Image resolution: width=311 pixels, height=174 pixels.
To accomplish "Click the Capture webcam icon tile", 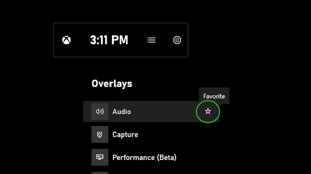I will pyautogui.click(x=100, y=135).
